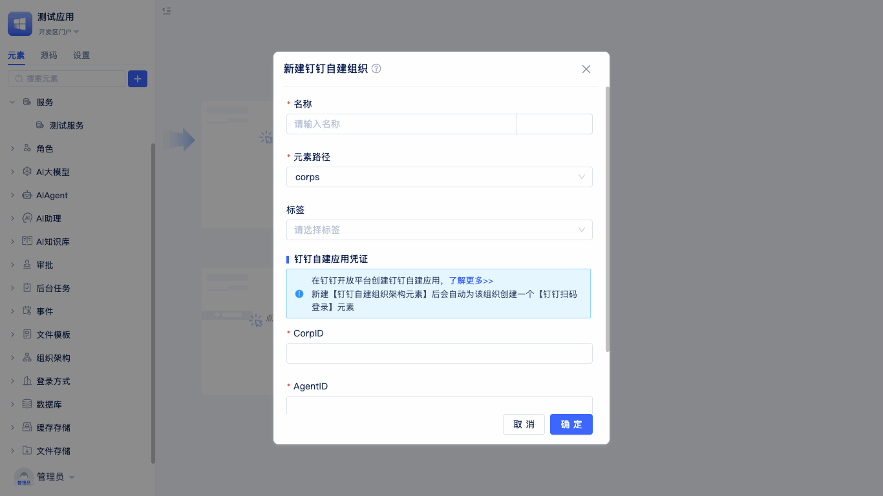Close the 新建钉钉自建组织 dialog
Viewport: 883px width, 496px height.
click(x=586, y=69)
